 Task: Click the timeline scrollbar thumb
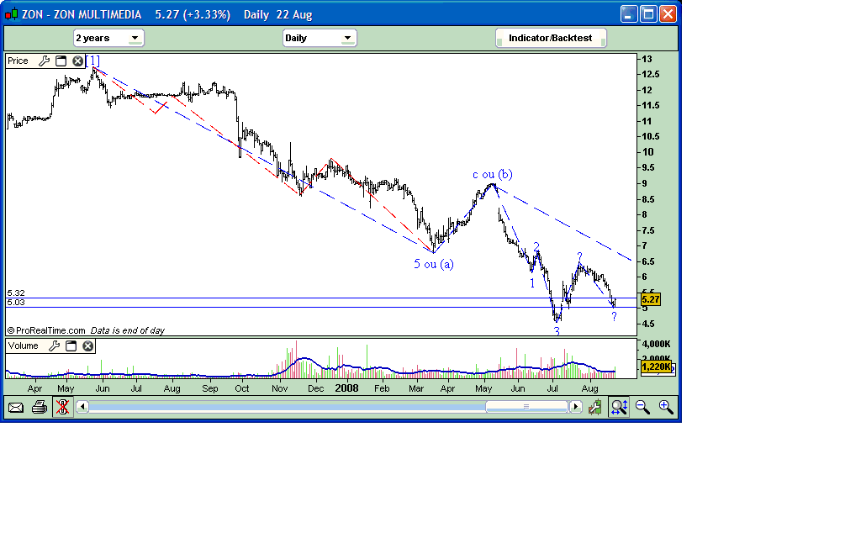526,407
